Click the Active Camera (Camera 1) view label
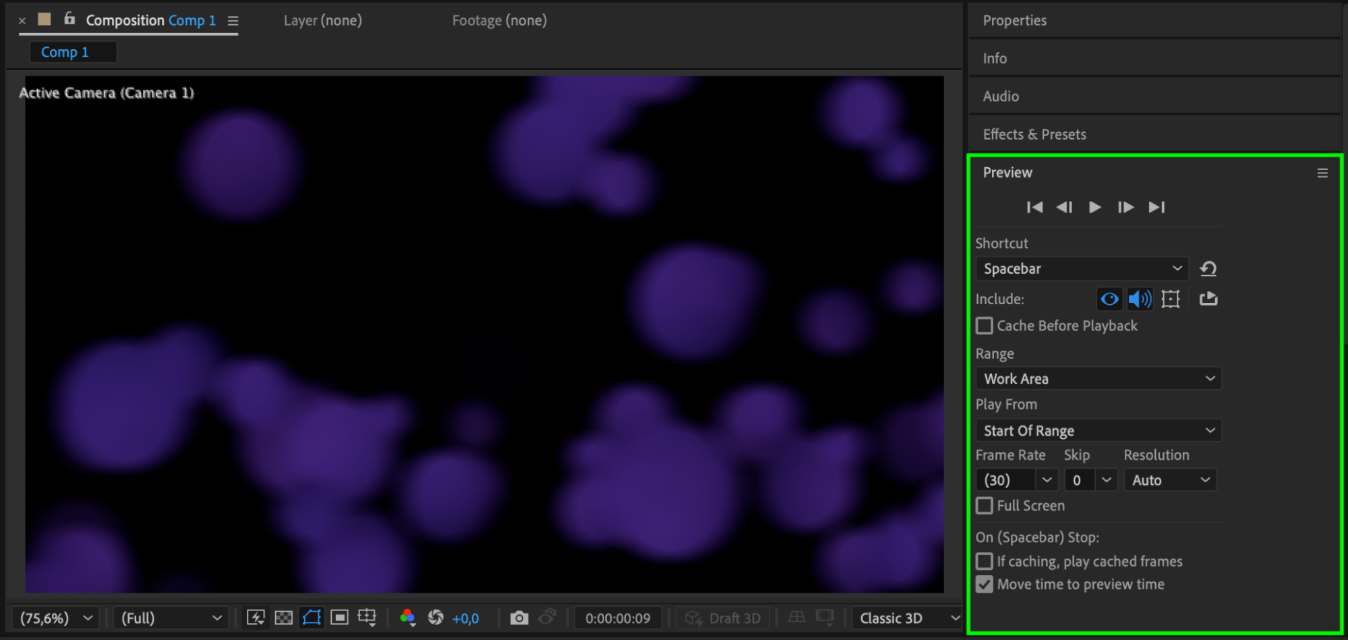Screen dimensions: 1348x640 coord(107,93)
